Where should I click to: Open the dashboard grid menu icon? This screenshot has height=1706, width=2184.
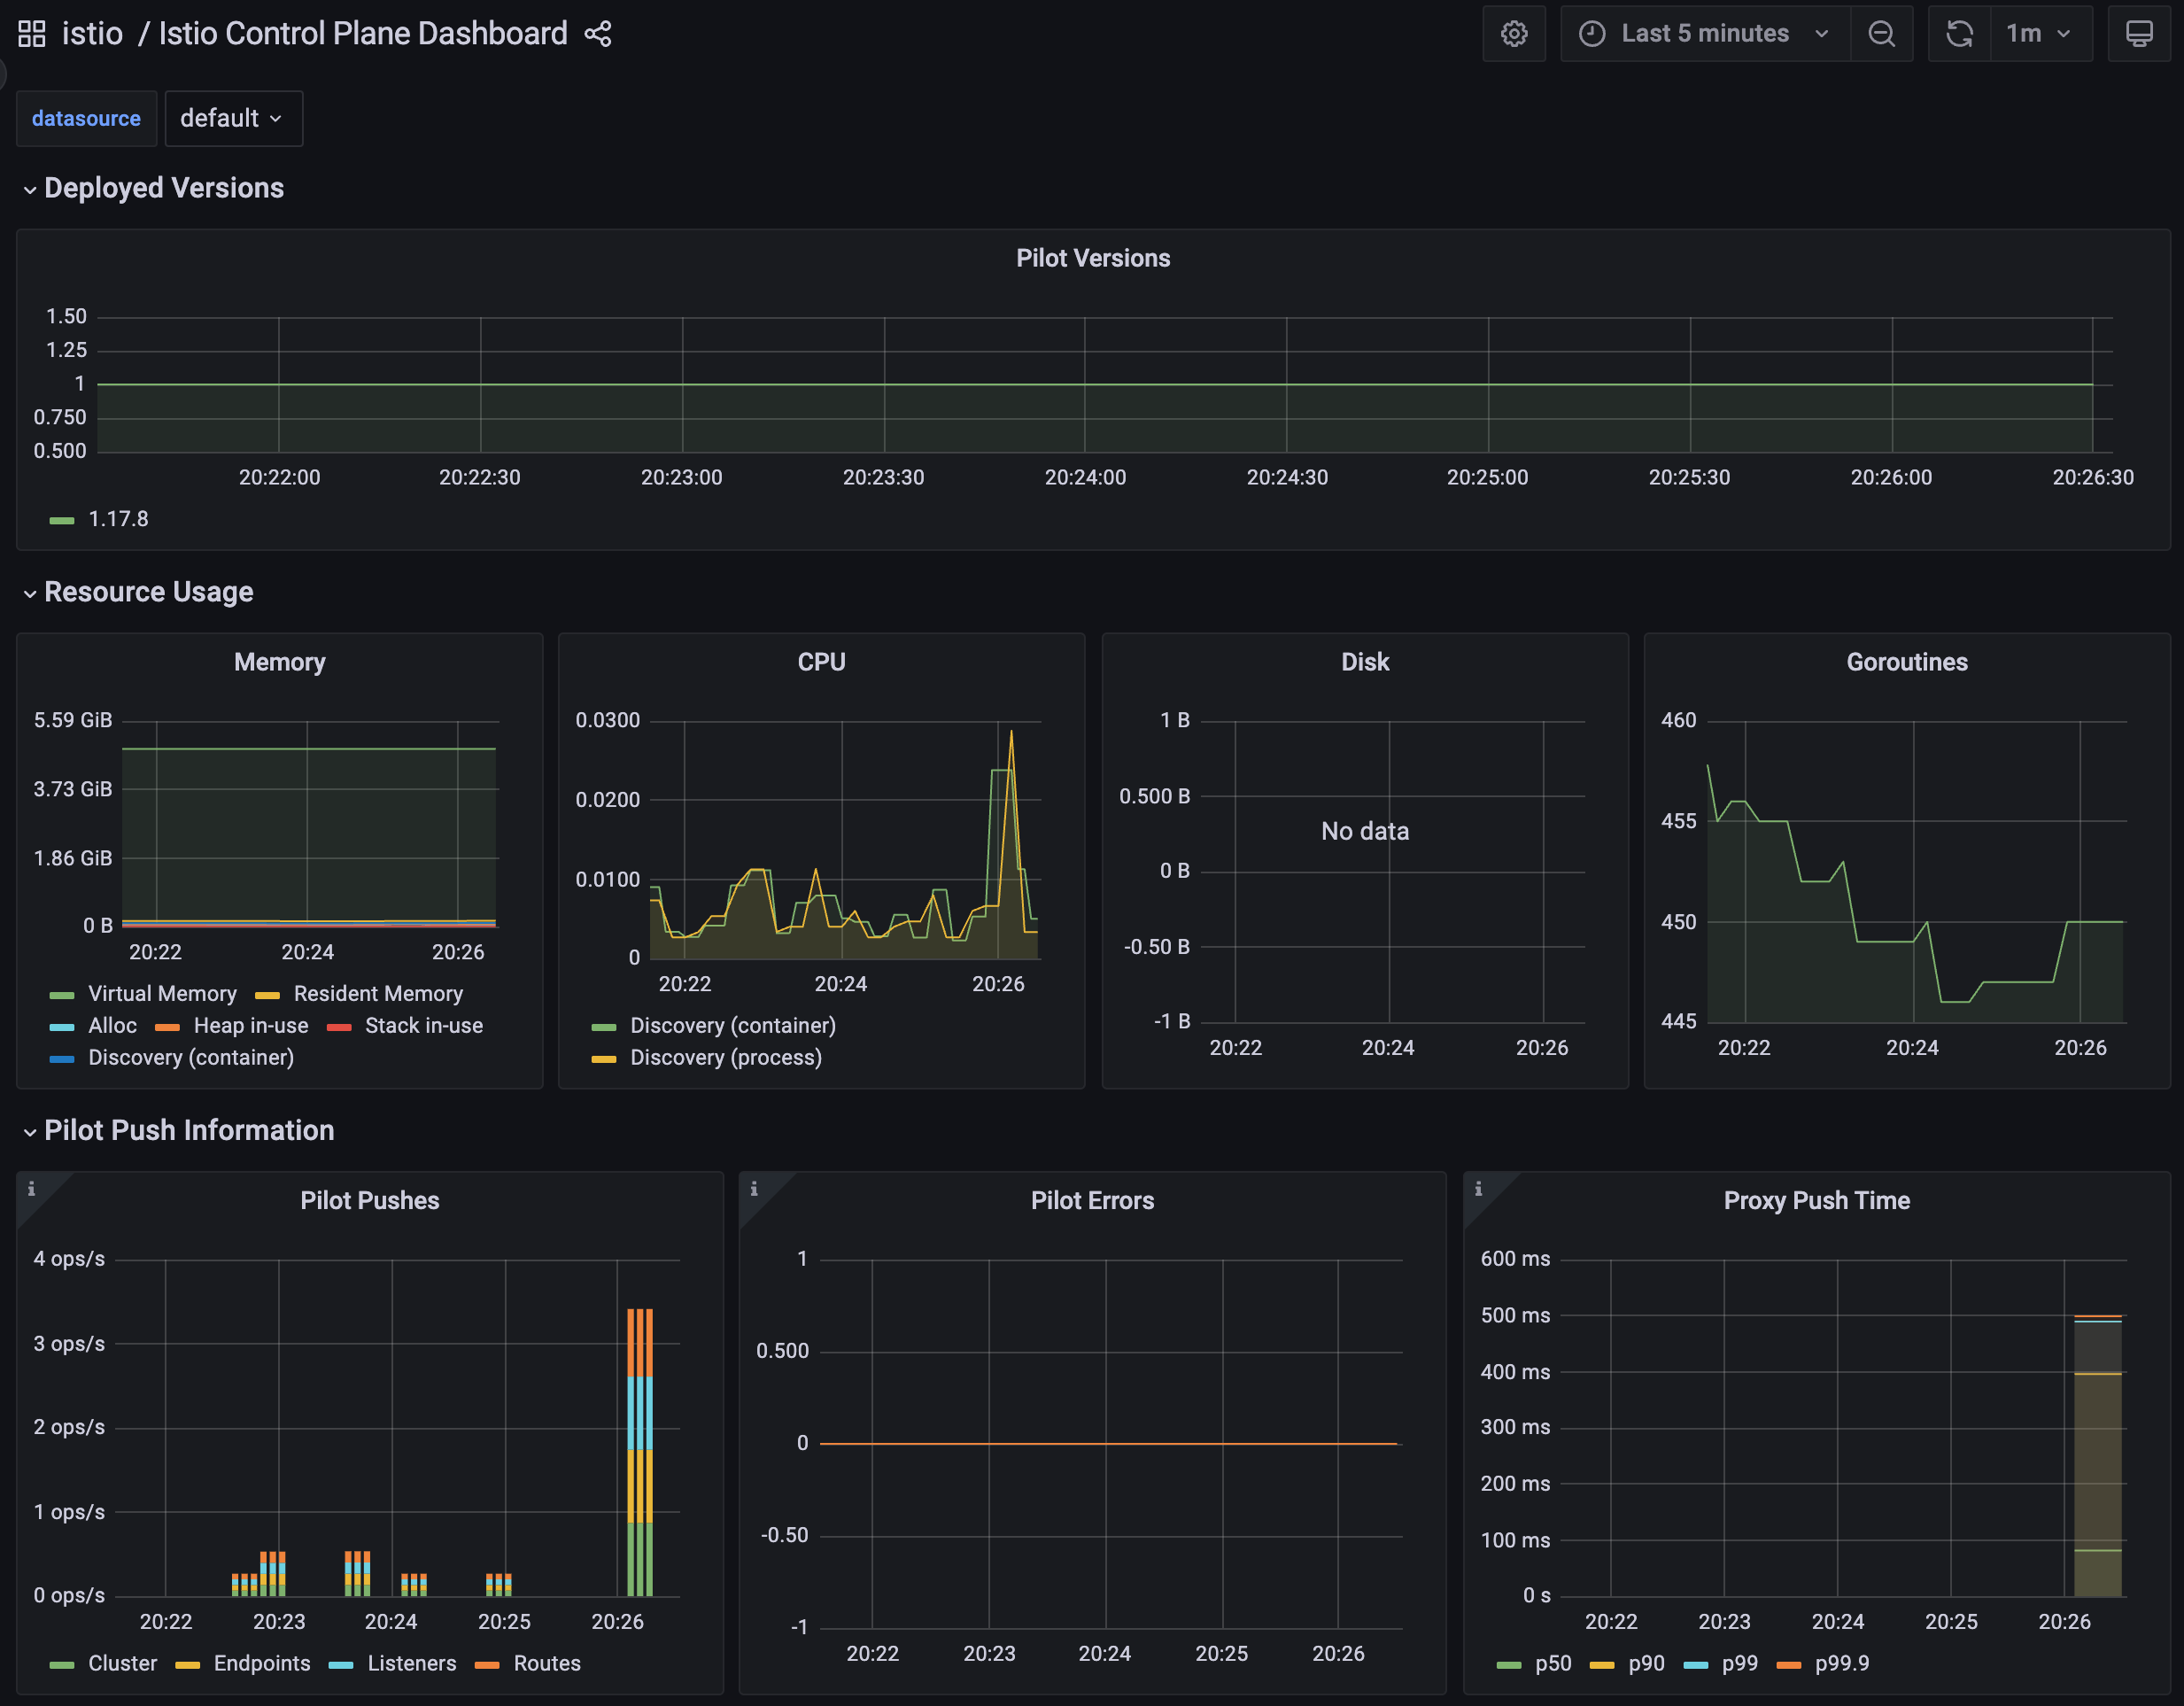[32, 34]
